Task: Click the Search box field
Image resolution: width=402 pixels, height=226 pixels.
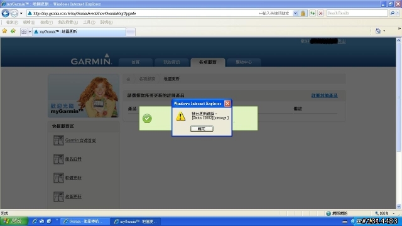Action: 357,13
